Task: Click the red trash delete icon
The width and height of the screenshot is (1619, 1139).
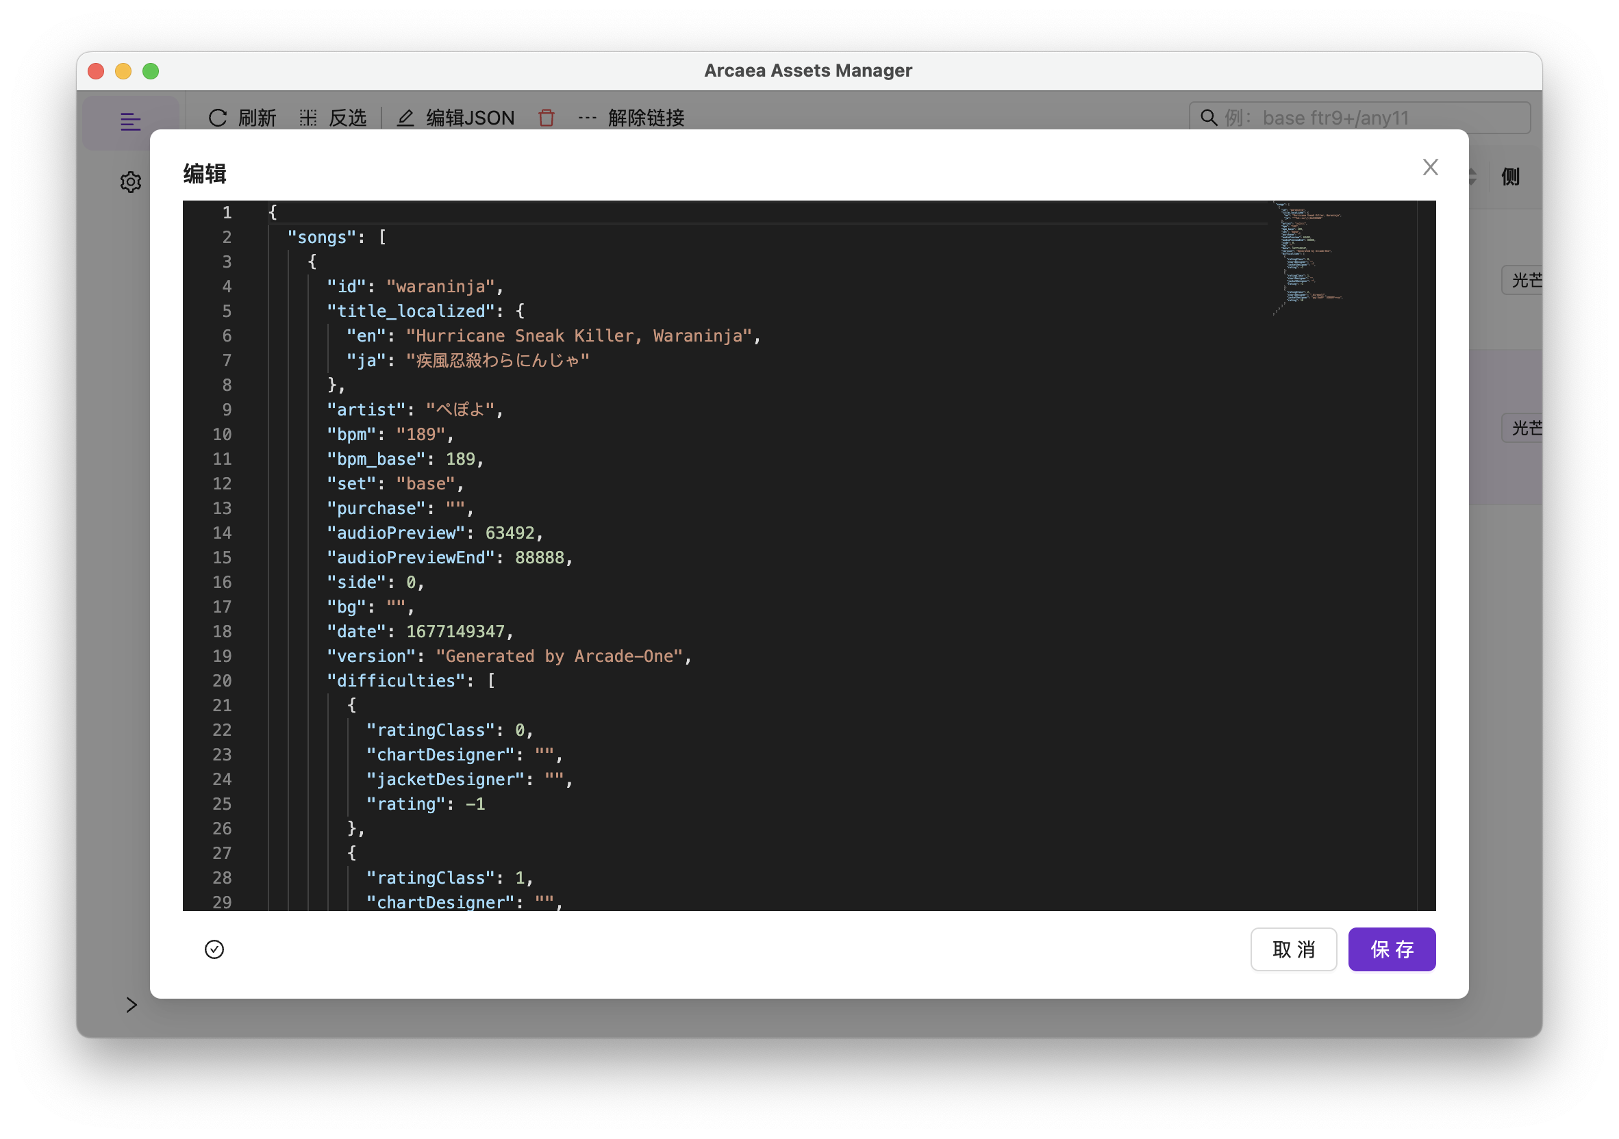Action: (x=547, y=118)
